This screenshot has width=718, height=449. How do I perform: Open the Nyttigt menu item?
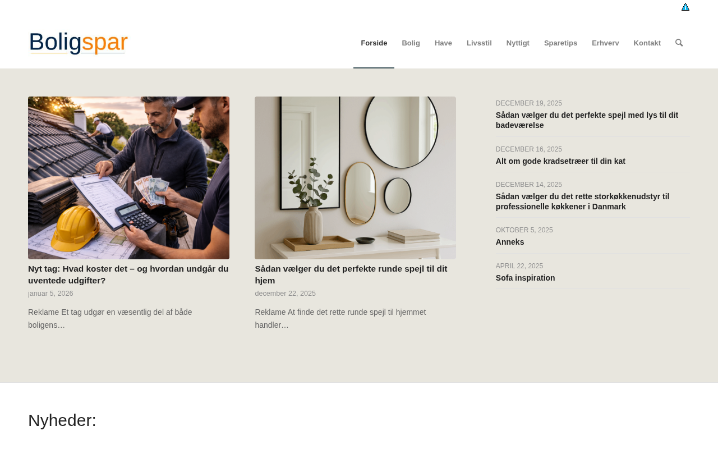click(x=518, y=43)
